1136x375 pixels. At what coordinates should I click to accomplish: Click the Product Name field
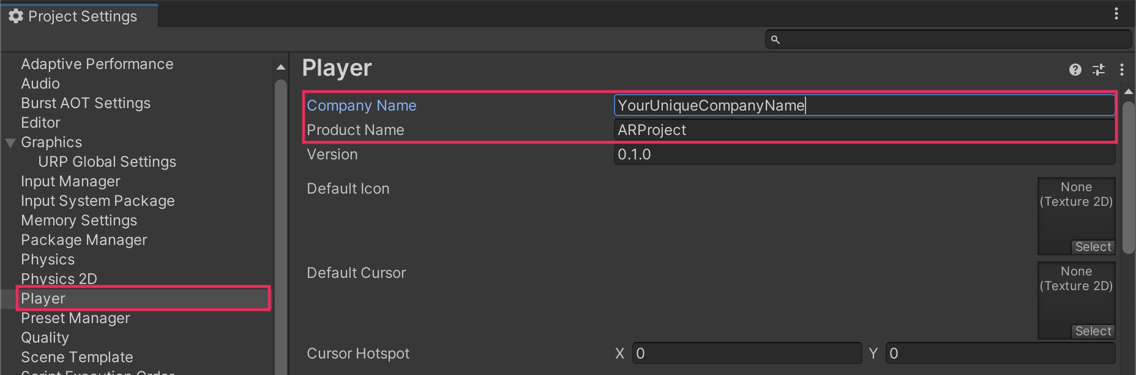(x=863, y=130)
